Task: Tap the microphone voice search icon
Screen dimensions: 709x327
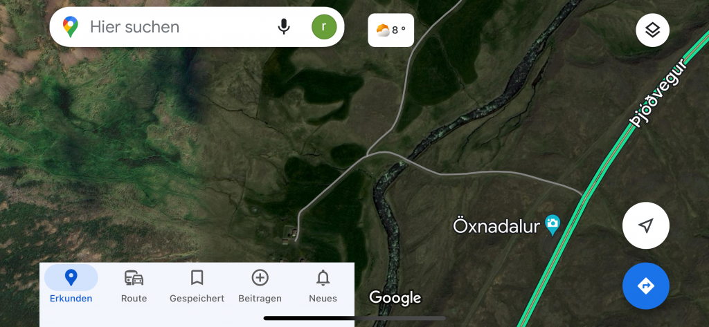Action: coord(283,27)
